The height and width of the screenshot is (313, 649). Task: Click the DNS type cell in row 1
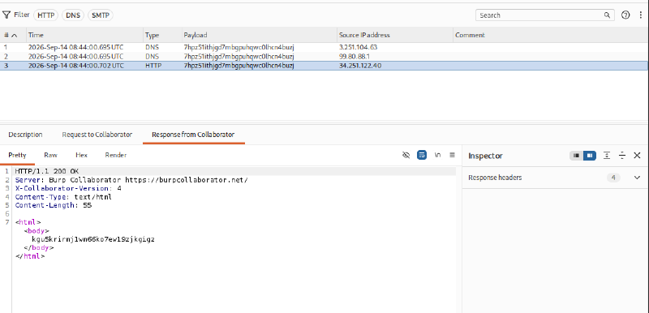pos(152,47)
